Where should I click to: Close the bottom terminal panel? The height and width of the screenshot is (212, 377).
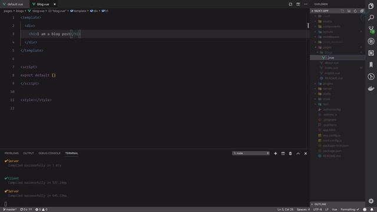point(306,153)
